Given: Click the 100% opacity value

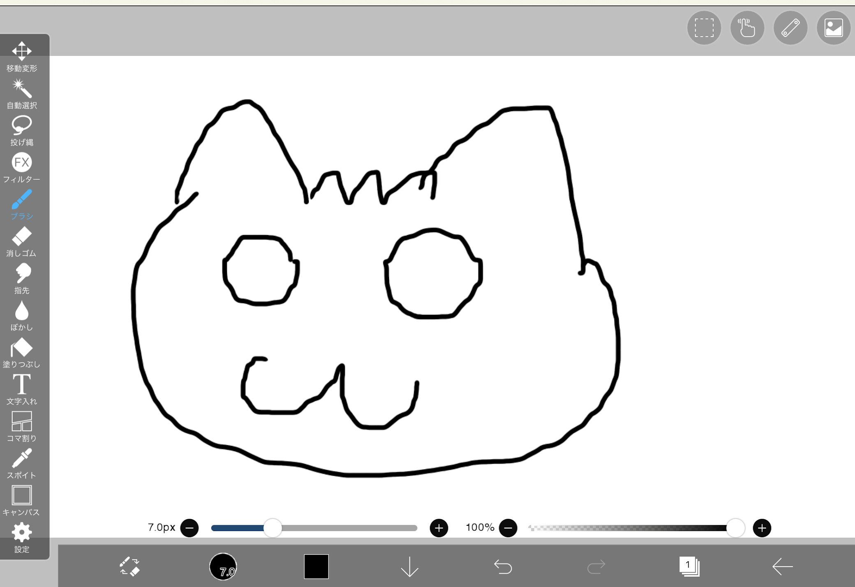Looking at the screenshot, I should [x=480, y=527].
